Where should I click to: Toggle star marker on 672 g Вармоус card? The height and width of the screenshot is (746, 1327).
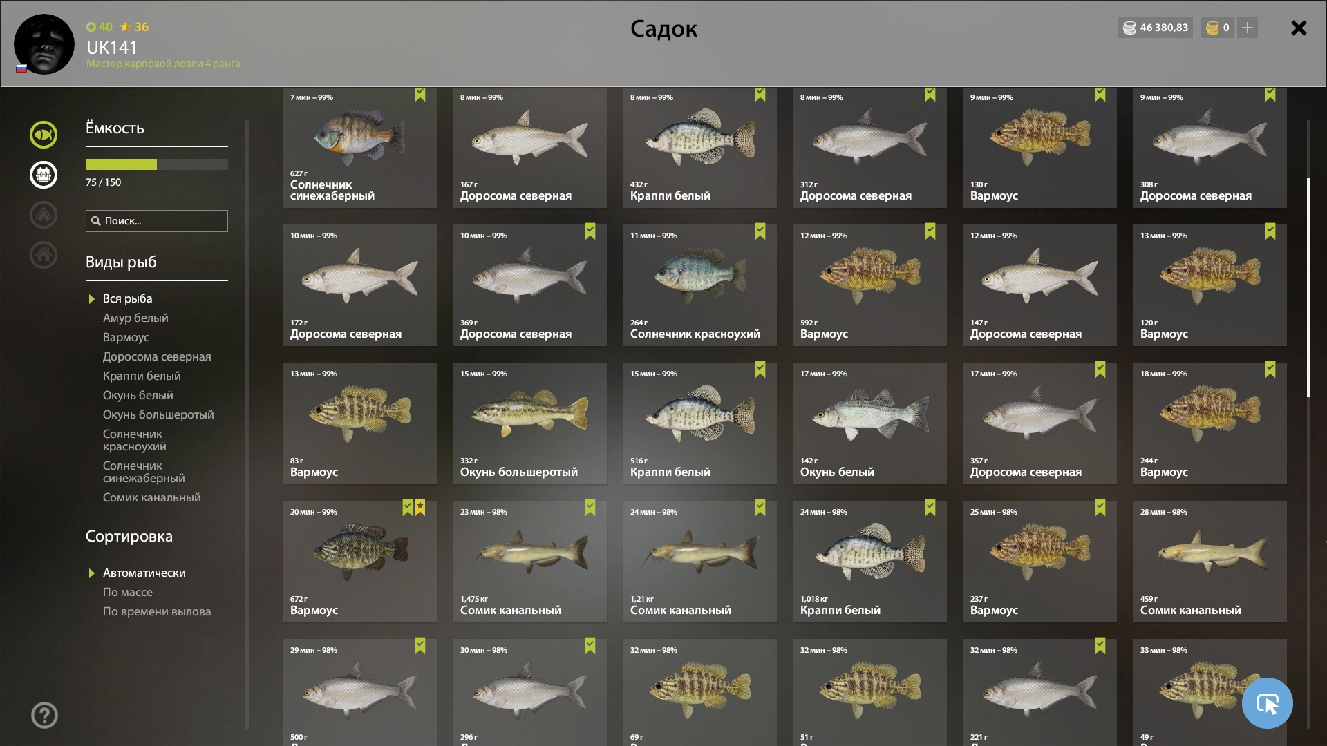point(420,508)
